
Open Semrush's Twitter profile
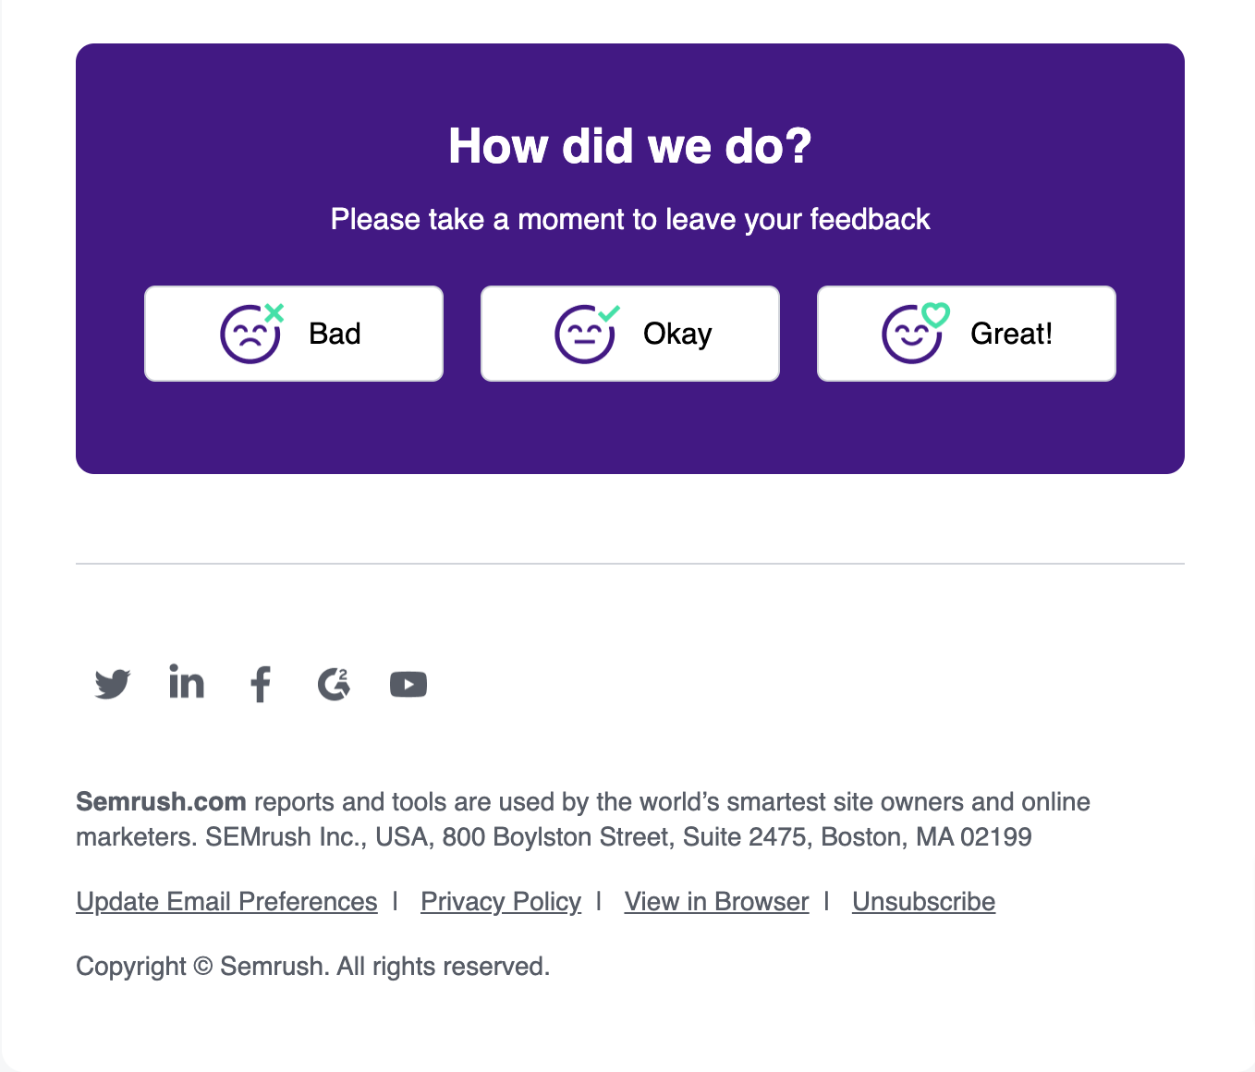coord(112,684)
